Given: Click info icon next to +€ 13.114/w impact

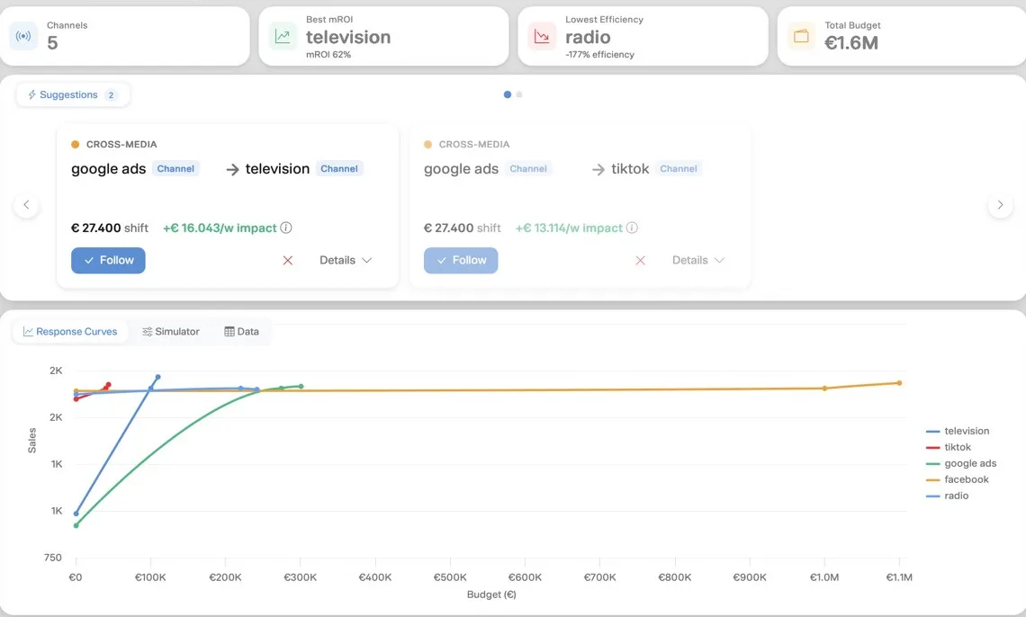Looking at the screenshot, I should [x=632, y=228].
